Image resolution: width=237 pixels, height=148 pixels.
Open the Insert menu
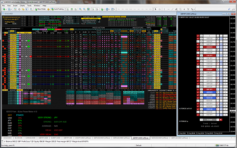pos(15,6)
